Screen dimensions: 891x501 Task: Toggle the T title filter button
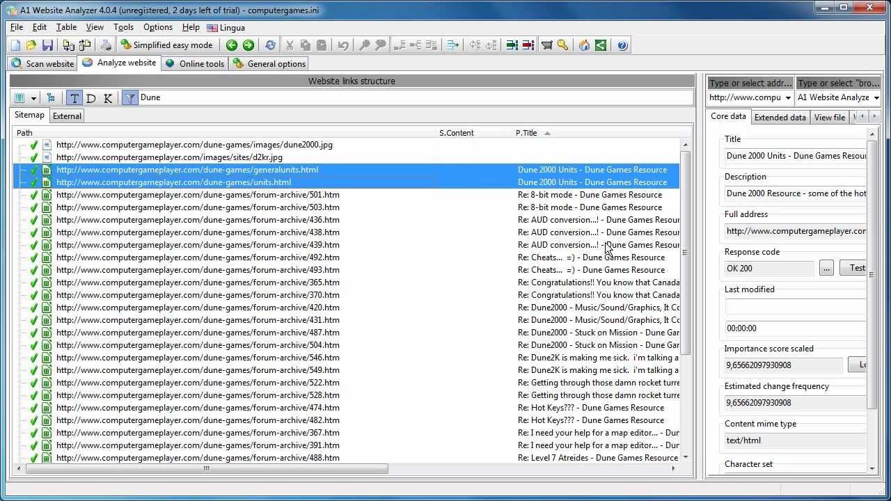[74, 98]
